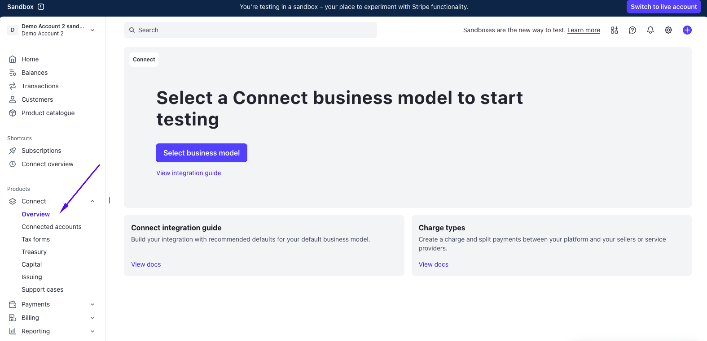Select Overview under Connect
The height and width of the screenshot is (341, 707).
click(36, 214)
